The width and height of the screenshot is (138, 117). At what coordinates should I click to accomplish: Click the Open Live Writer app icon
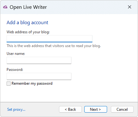(x=5, y=7)
